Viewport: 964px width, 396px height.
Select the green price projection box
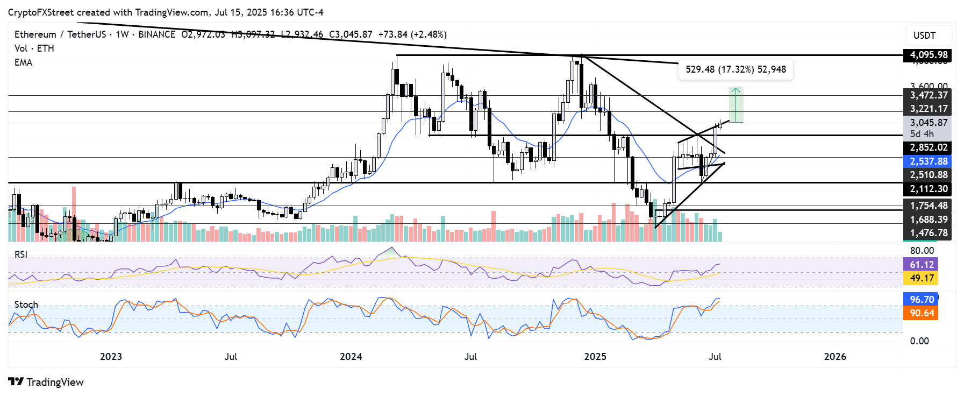[x=736, y=105]
